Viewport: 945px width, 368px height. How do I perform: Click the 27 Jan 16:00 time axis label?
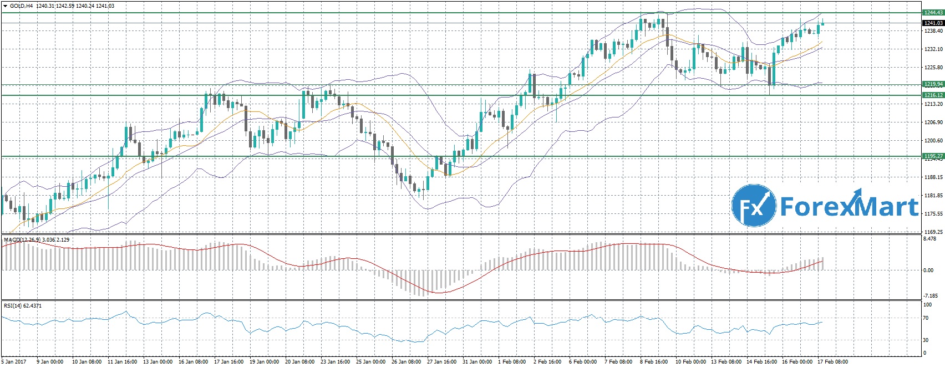[441, 362]
